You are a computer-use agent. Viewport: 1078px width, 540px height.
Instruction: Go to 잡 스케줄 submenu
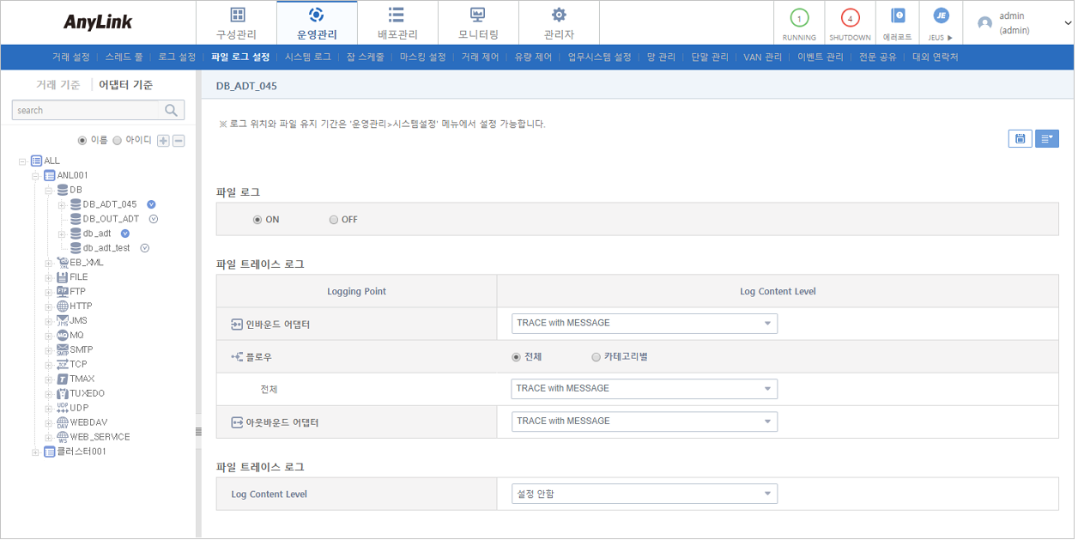coord(366,58)
